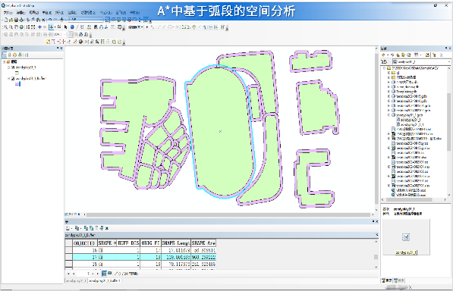This screenshot has height=291, width=453.
Task: Toggle visibility of Buffer layer checkbox
Action: [x=13, y=79]
